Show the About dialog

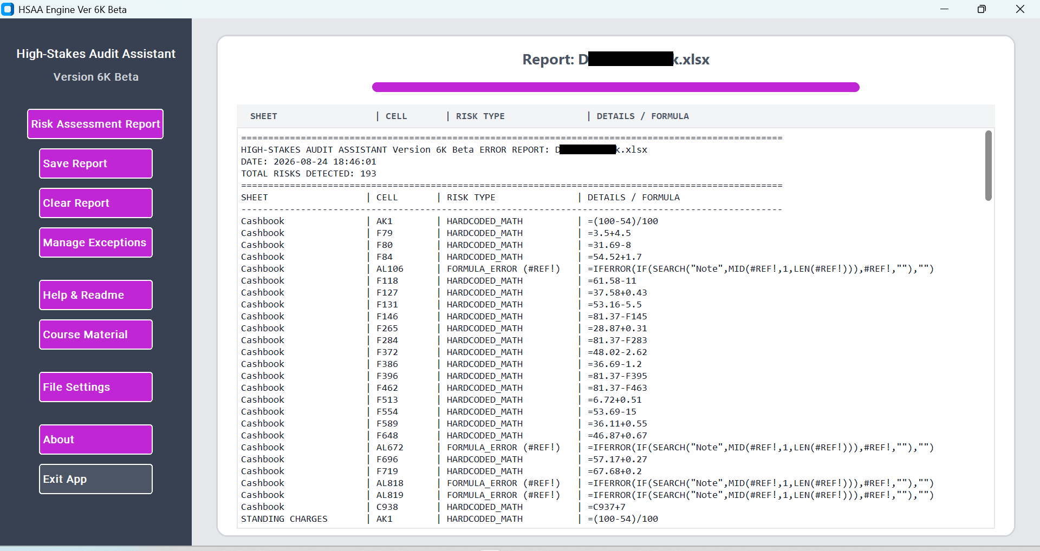click(x=96, y=440)
